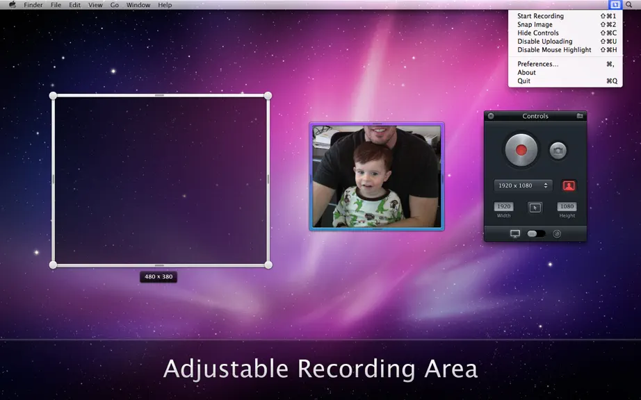Click the recorder status icon in menu bar

615,5
